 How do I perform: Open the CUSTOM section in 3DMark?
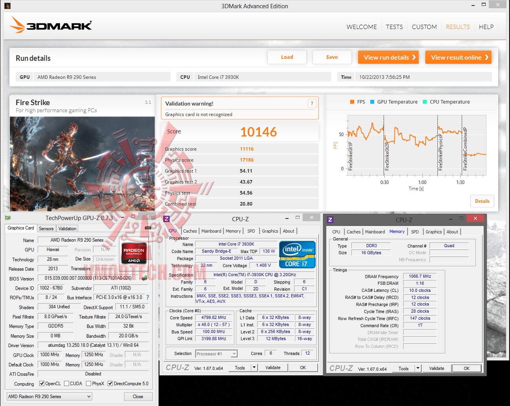[x=424, y=27]
